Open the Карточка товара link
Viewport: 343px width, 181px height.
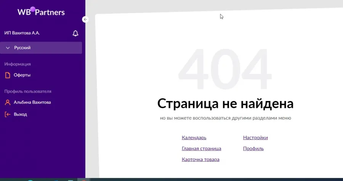click(200, 160)
